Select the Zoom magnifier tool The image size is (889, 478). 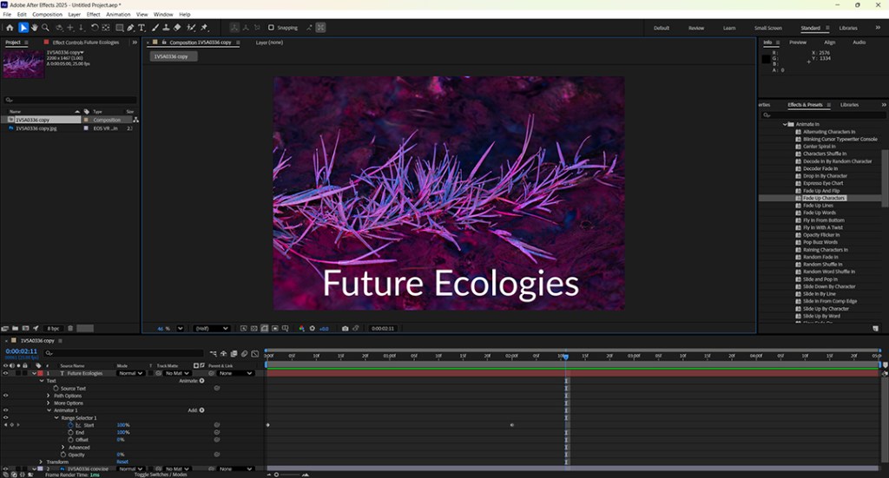tap(46, 28)
